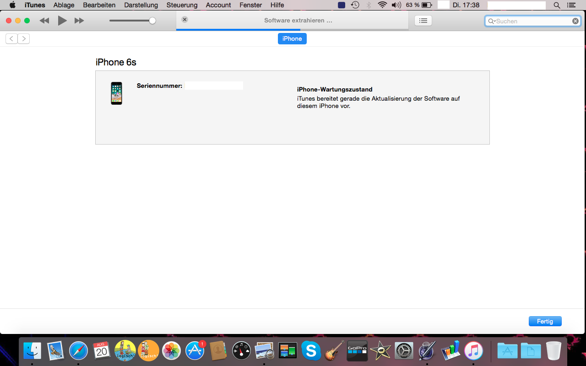This screenshot has width=586, height=366.
Task: Click the dark blue square menu bar icon
Action: tap(342, 5)
